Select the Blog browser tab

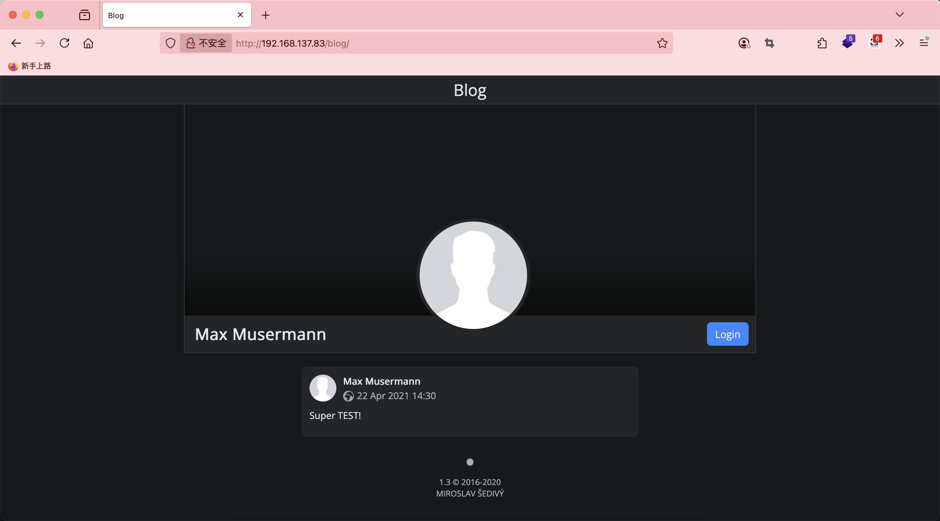pos(177,15)
